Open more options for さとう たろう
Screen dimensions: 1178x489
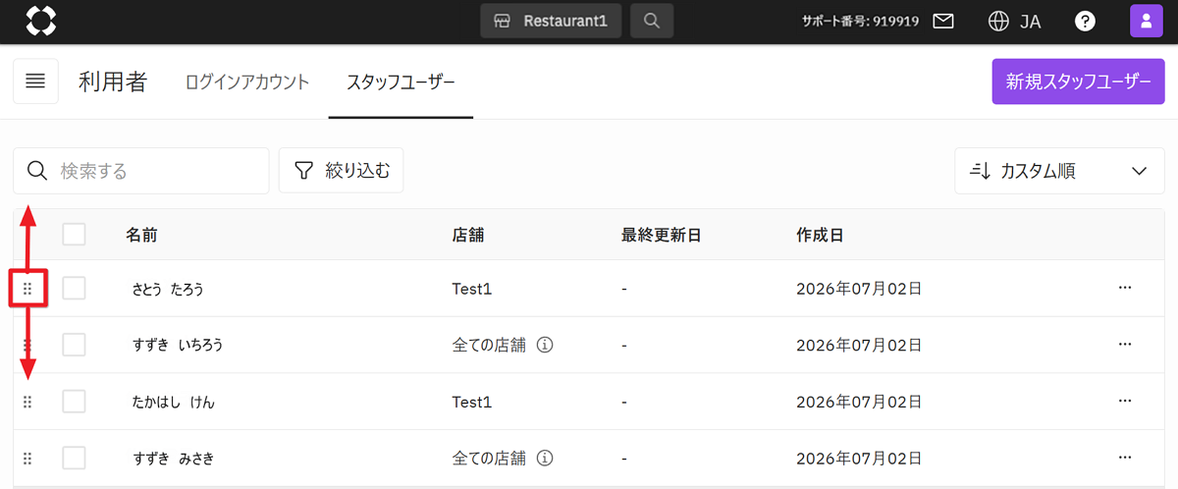pos(1125,288)
